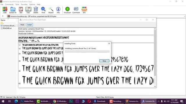Click 'Selected 1 file, 88,116 bytes' status
The image size is (186, 104).
coord(16,97)
